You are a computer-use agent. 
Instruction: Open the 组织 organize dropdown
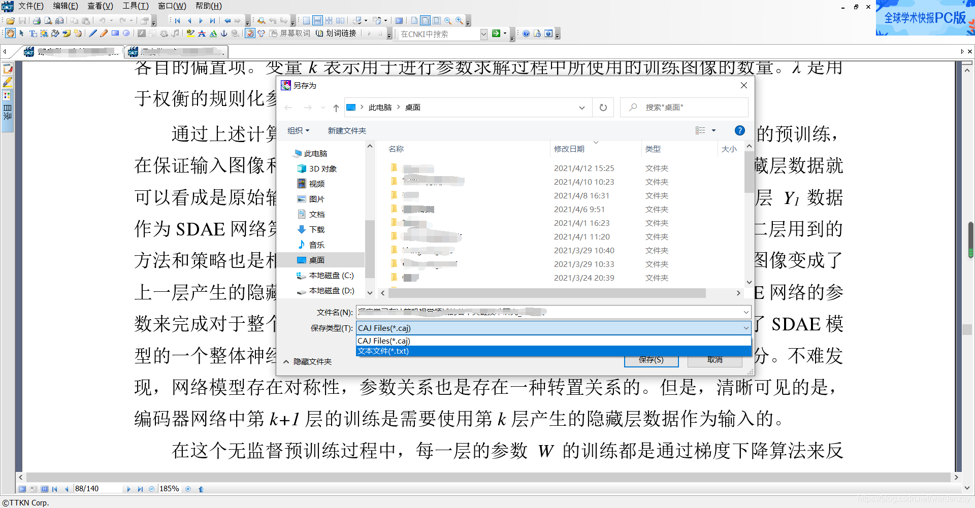(x=298, y=130)
